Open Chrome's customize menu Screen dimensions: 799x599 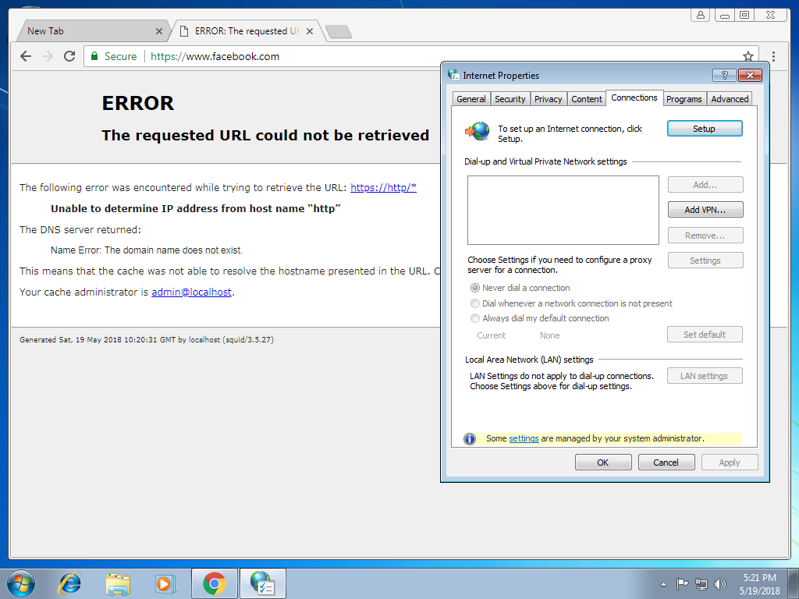coord(773,56)
